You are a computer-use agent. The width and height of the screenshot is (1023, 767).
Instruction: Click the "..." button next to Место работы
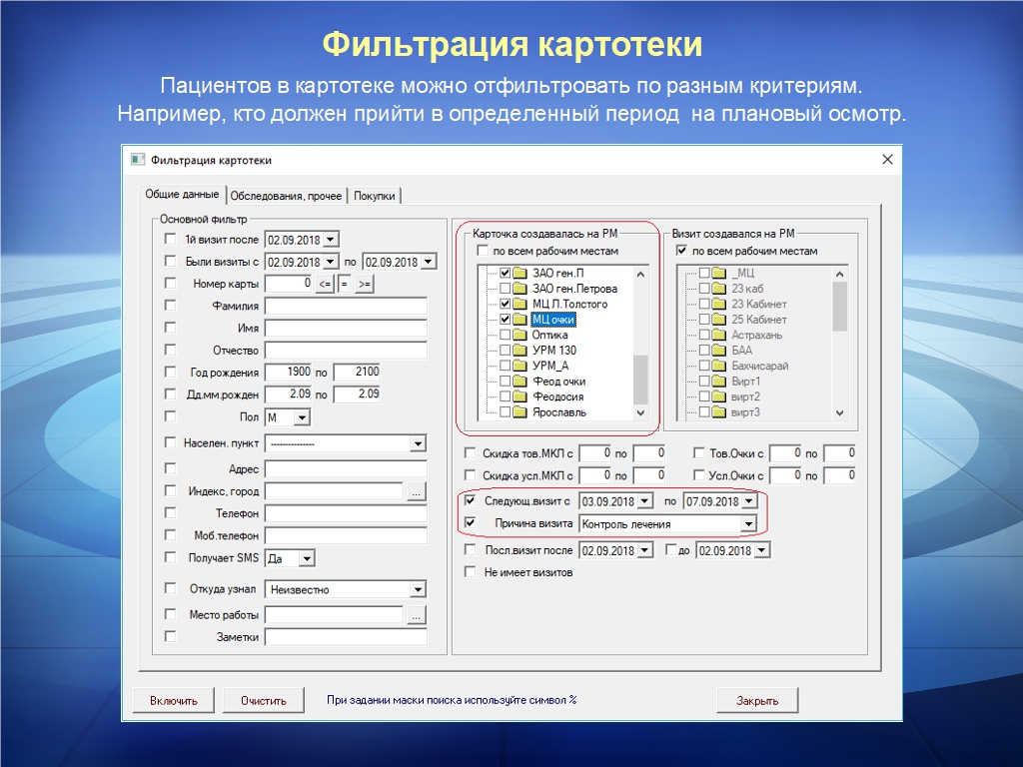417,615
